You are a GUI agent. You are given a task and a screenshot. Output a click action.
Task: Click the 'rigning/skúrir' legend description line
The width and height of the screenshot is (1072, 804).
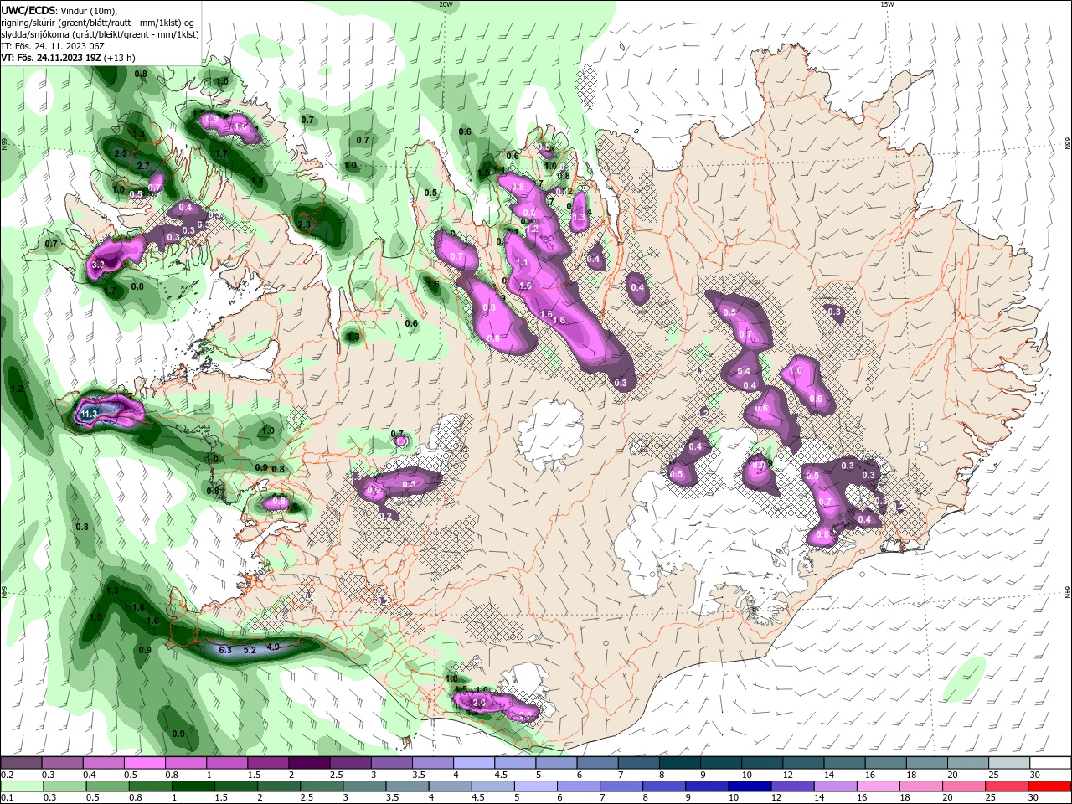(x=99, y=23)
